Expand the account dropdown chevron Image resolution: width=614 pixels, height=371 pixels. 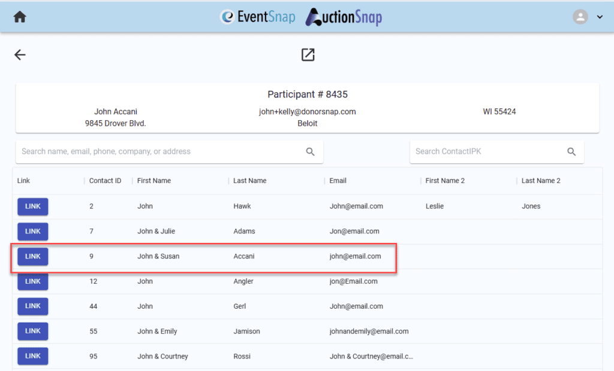600,17
